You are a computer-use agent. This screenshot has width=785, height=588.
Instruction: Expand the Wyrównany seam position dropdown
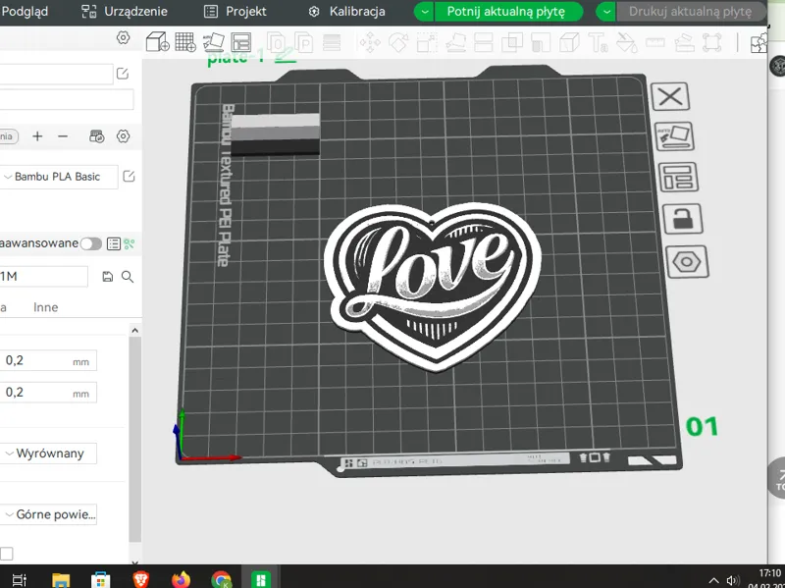point(48,454)
